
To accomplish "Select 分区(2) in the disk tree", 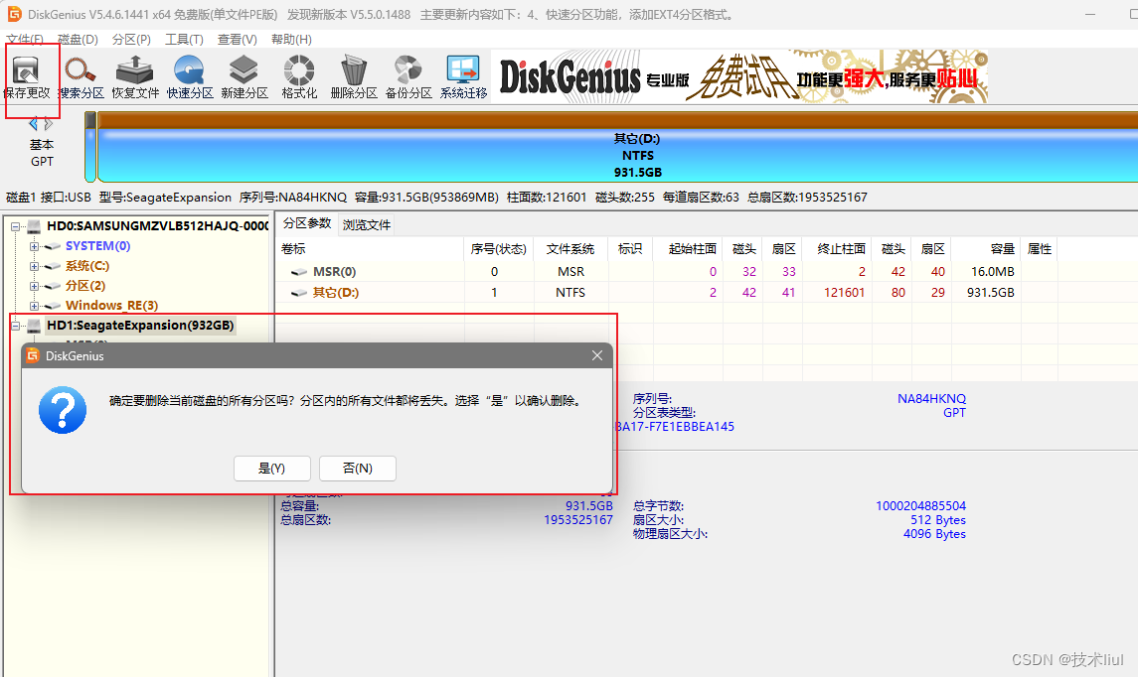I will coord(85,286).
